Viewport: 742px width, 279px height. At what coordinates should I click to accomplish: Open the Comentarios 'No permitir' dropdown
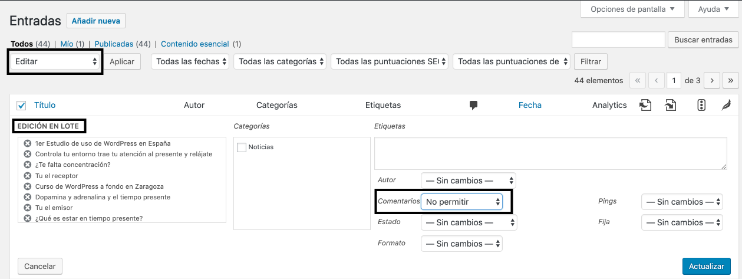point(462,202)
